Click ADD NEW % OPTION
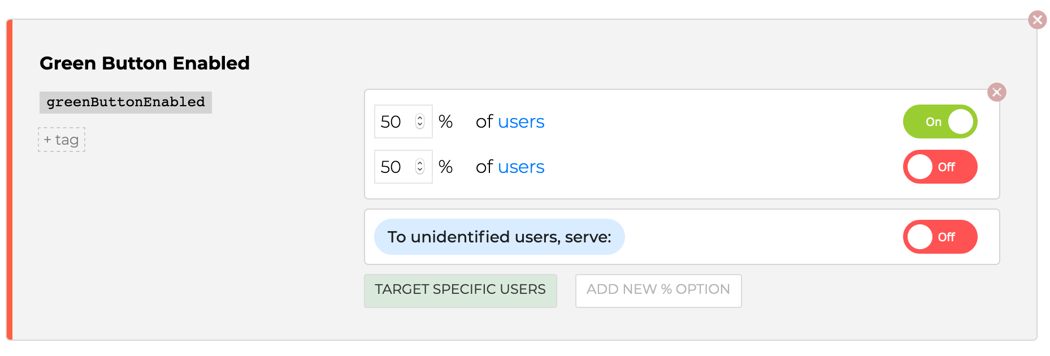Image resolution: width=1050 pixels, height=356 pixels. click(658, 290)
